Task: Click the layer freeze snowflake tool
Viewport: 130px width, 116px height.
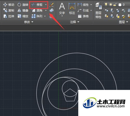Action: [x=118, y=11]
